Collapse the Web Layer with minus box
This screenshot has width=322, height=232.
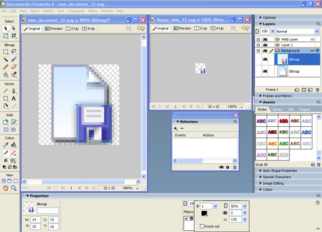258,39
